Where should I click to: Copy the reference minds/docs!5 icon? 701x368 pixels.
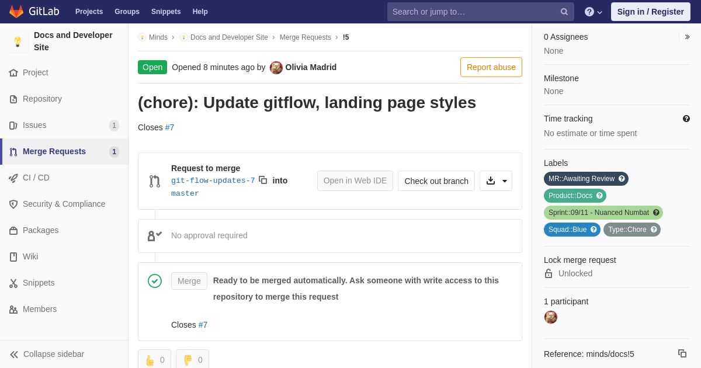[x=682, y=353]
